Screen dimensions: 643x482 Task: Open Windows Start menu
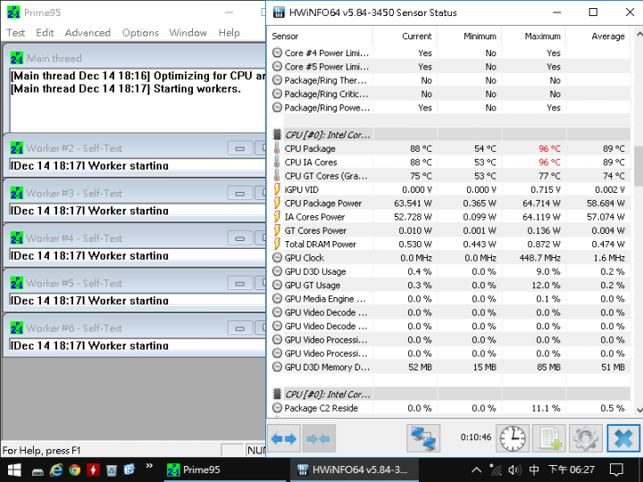[15, 470]
